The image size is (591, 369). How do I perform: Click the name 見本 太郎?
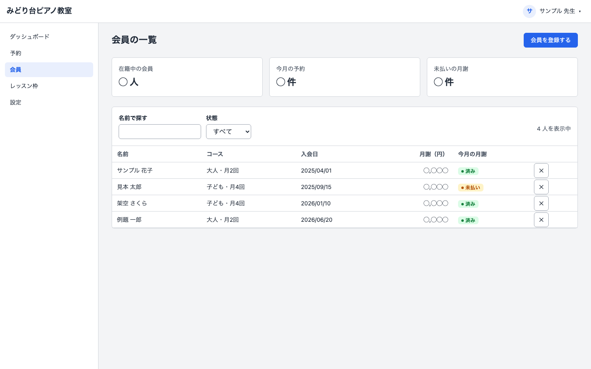(x=129, y=187)
